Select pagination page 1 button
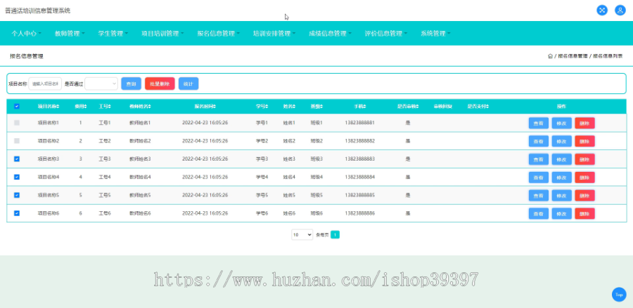 point(335,235)
